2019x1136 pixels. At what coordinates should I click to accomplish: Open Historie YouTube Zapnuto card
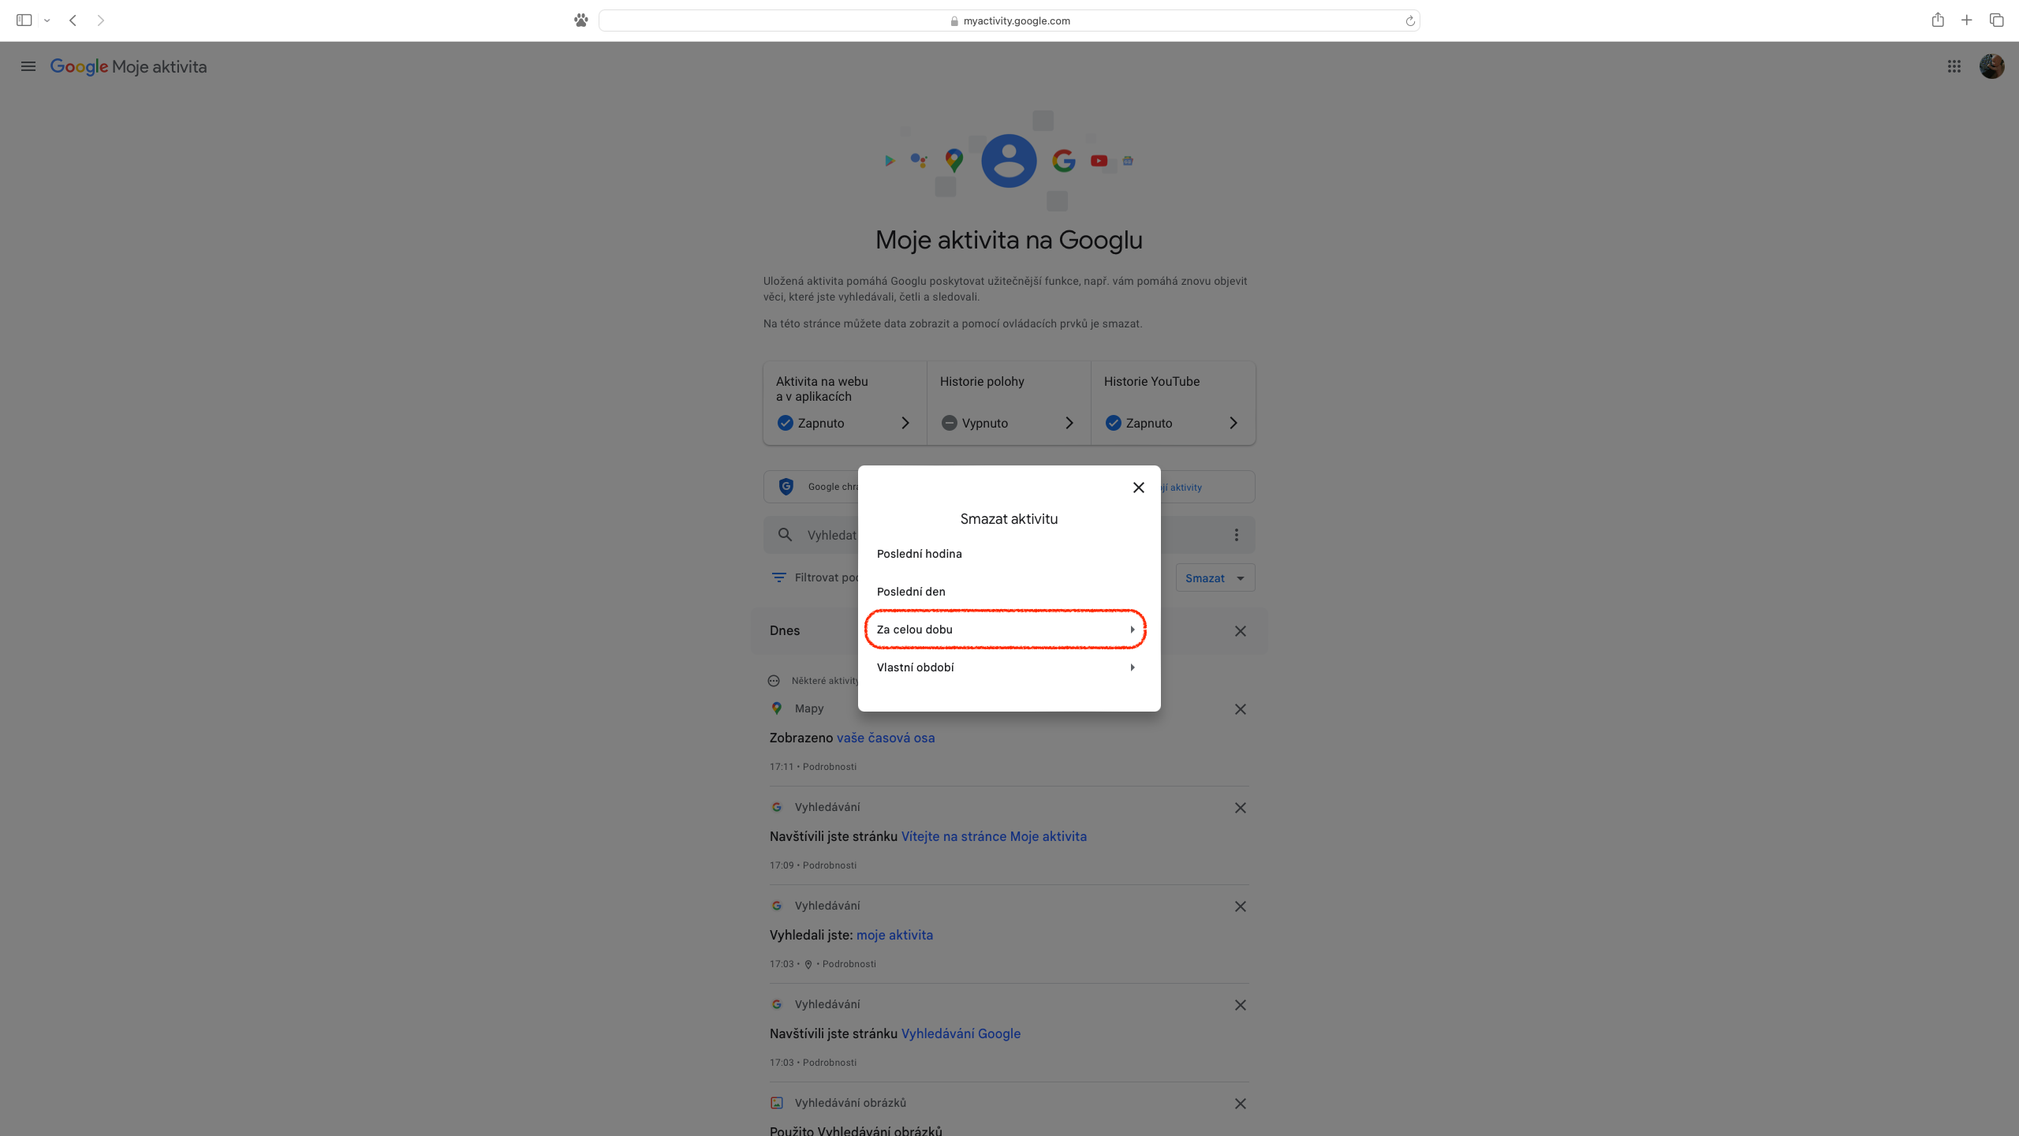point(1172,403)
